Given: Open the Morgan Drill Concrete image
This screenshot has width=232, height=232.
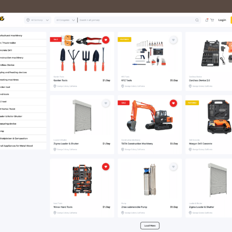Looking at the screenshot, I should pos(219,117).
